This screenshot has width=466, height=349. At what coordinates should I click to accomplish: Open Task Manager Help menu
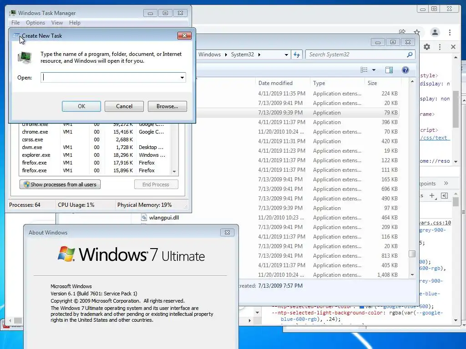[x=75, y=23]
